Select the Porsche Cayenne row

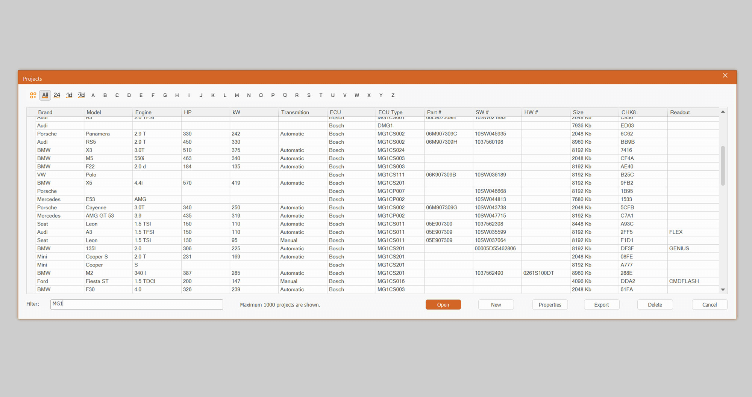377,208
